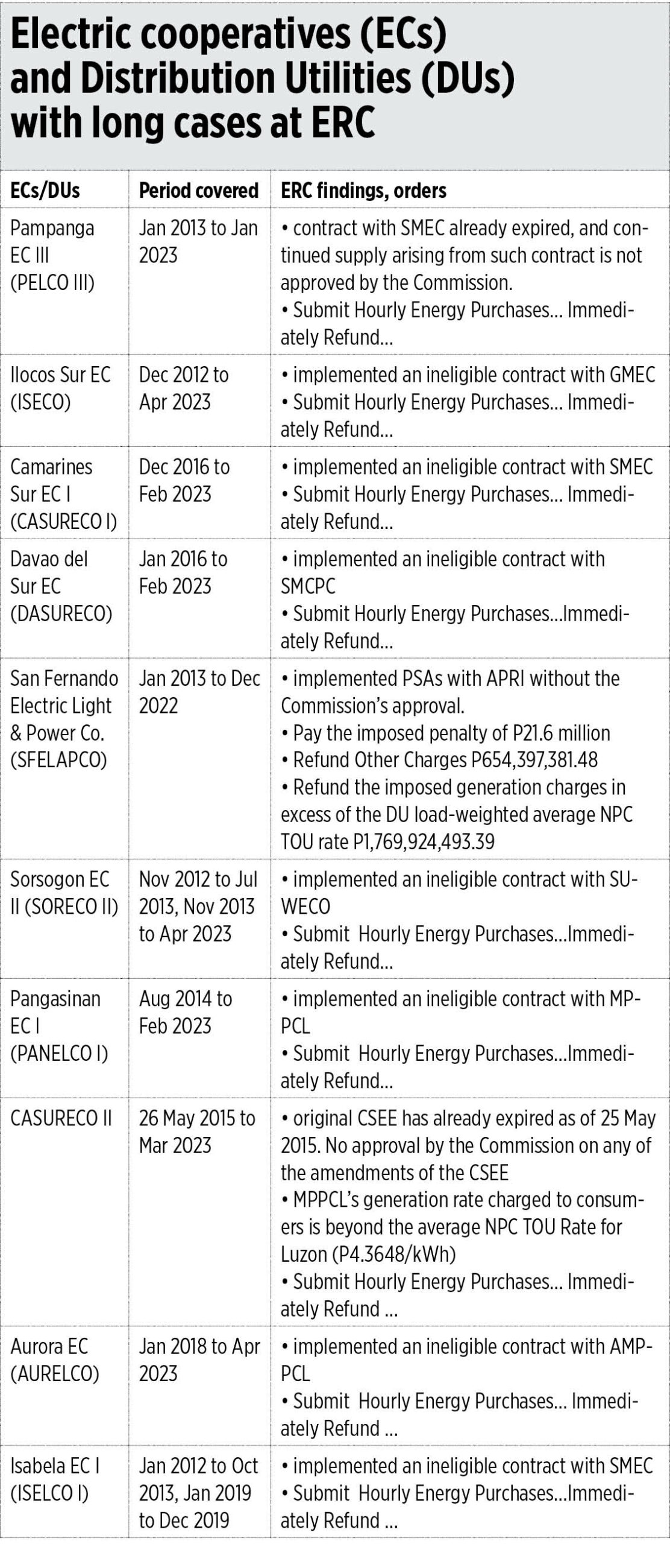The height and width of the screenshot is (1544, 670).
Task: Select the Sorsogon EC II (SORECO II) cell
Action: click(64, 893)
